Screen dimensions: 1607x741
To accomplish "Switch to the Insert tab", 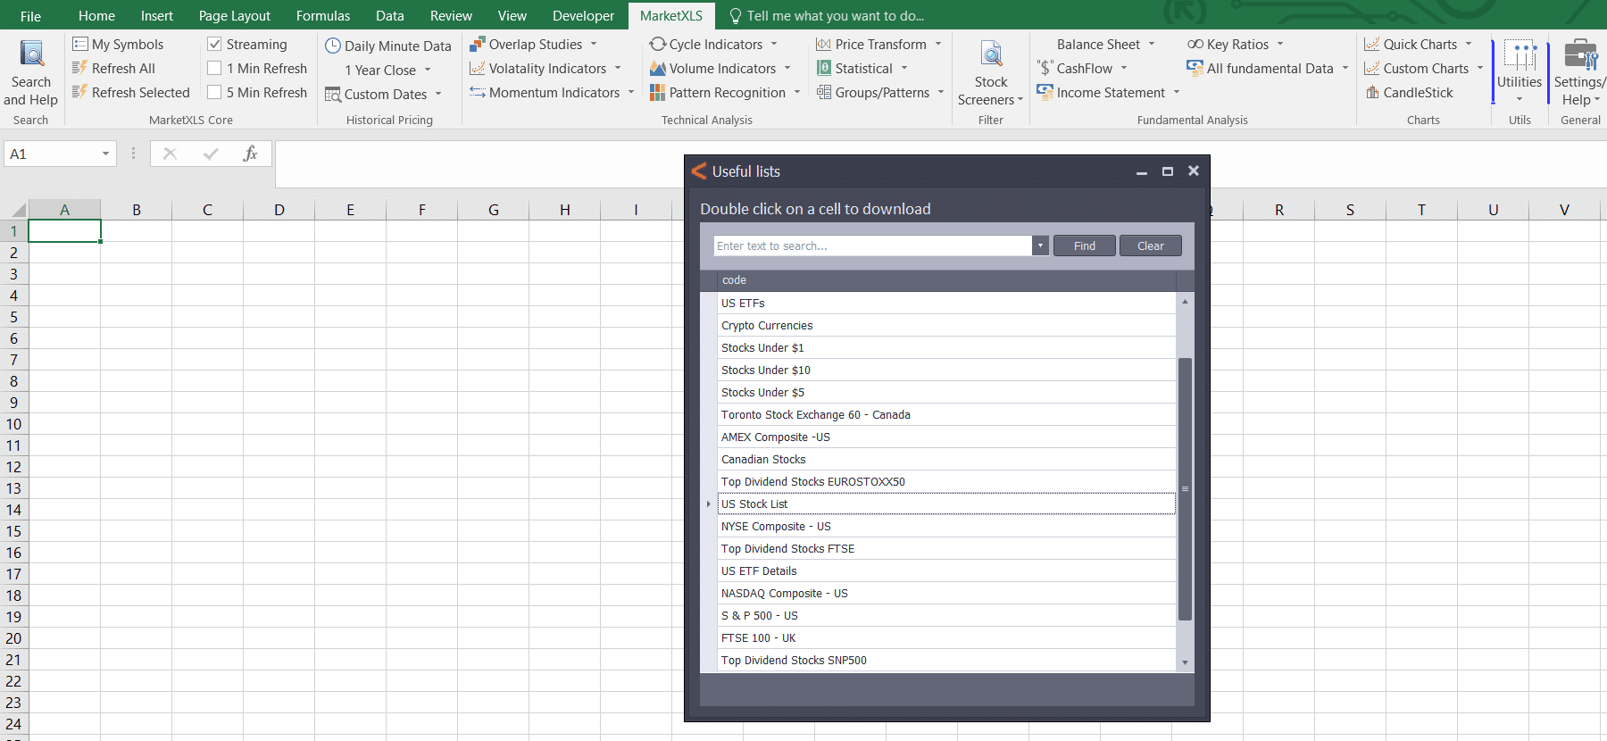I will [x=157, y=15].
